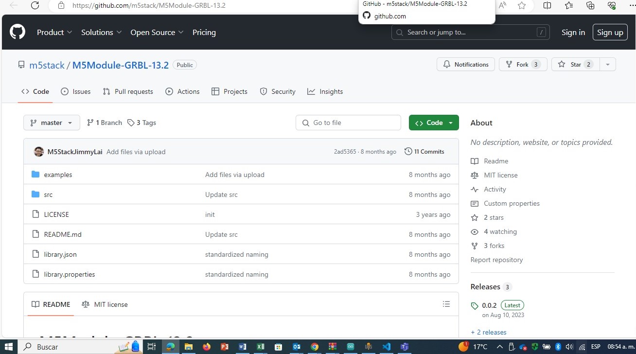Open the src folder
This screenshot has height=354, width=636.
48,195
